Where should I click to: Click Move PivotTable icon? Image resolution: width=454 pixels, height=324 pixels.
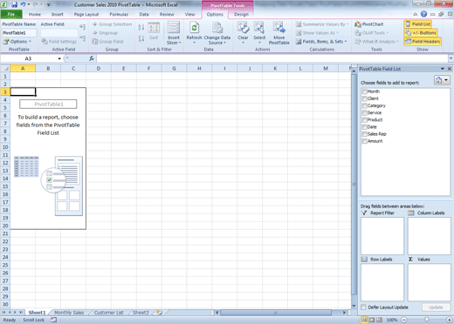(x=279, y=33)
